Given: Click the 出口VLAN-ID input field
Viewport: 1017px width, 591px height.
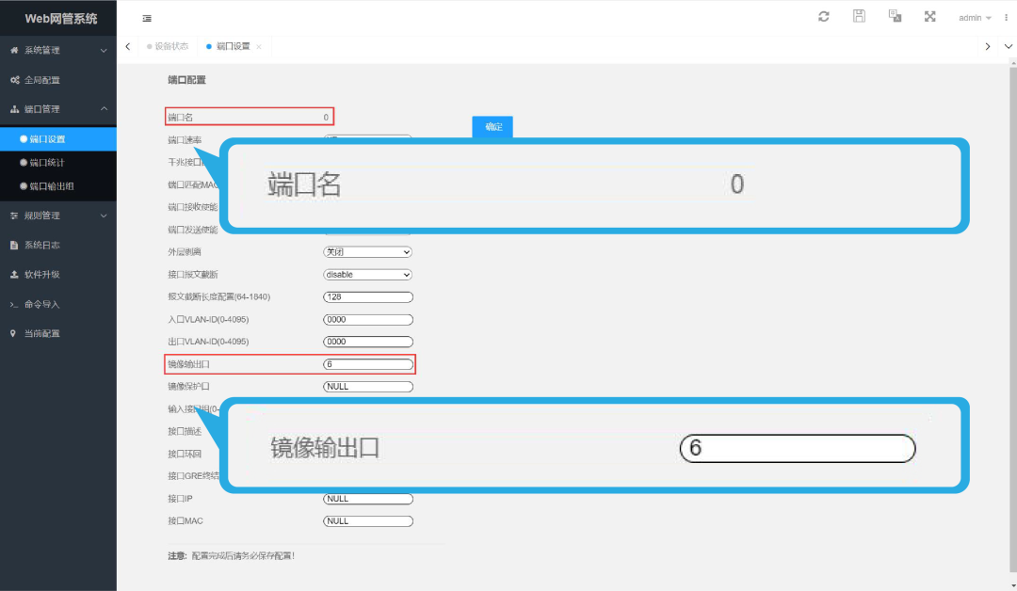Looking at the screenshot, I should click(x=368, y=342).
